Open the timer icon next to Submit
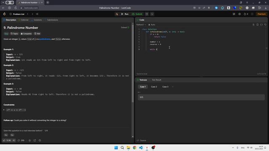 click(147, 14)
